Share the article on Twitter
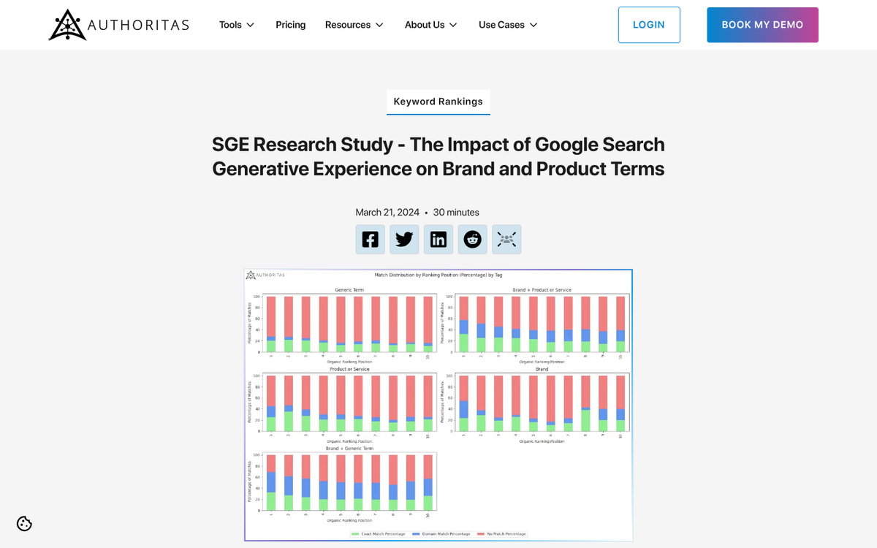Screen dimensions: 877x548 point(404,239)
